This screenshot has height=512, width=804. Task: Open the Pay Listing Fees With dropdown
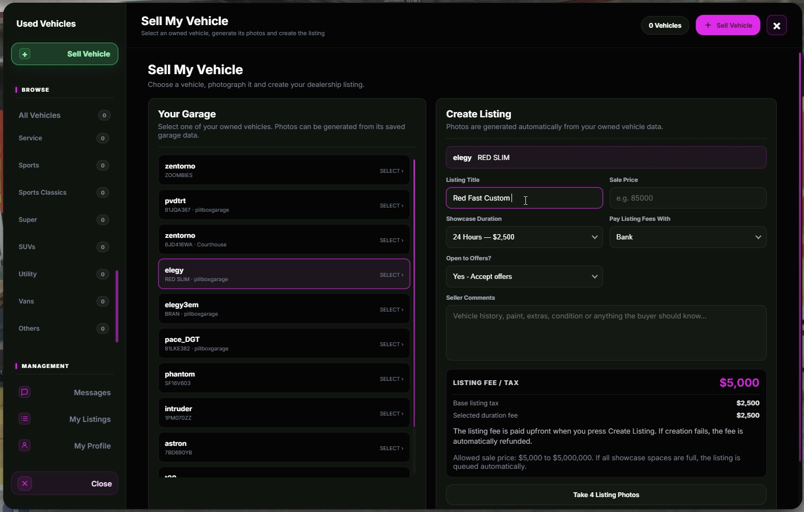tap(688, 237)
